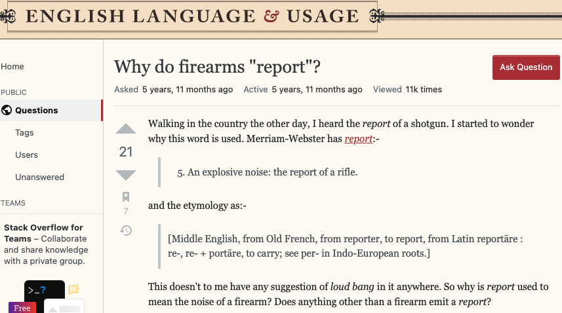562x313 pixels.
Task: Downvote the firearms report question
Action: coord(126,175)
